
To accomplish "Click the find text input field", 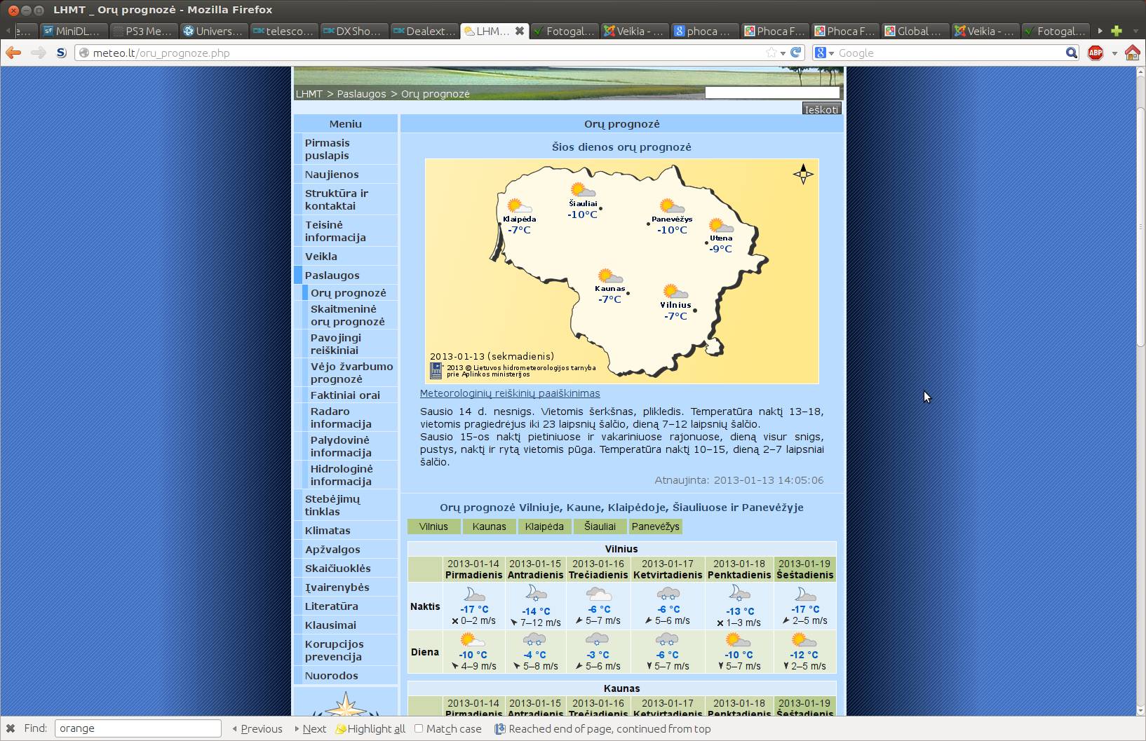I will (138, 728).
